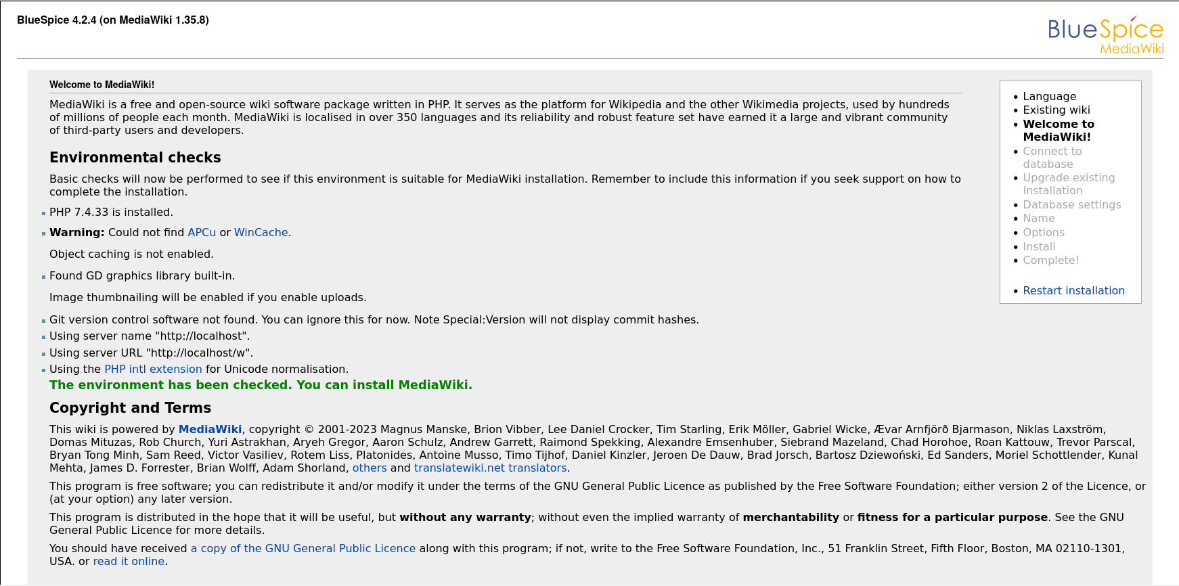Click bold 'merchantability' text
1179x586 pixels.
[x=791, y=517]
